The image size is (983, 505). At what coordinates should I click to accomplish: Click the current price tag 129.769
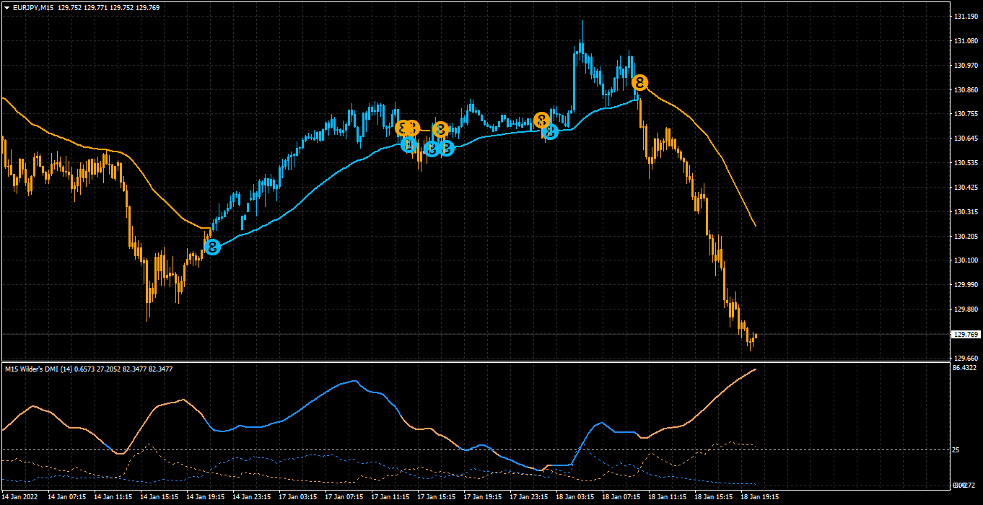click(966, 334)
